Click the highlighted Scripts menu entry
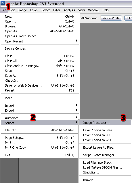The image size is (132, 183). pyautogui.click(x=40, y=123)
